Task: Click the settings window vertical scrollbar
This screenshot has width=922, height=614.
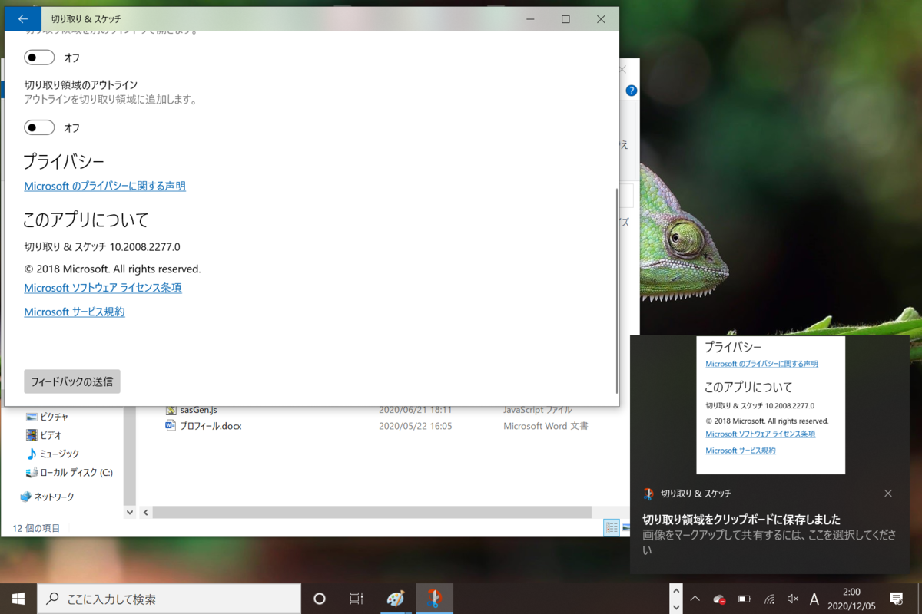Action: click(616, 292)
